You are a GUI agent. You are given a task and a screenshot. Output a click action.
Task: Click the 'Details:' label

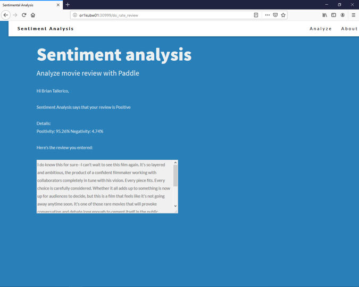point(44,124)
